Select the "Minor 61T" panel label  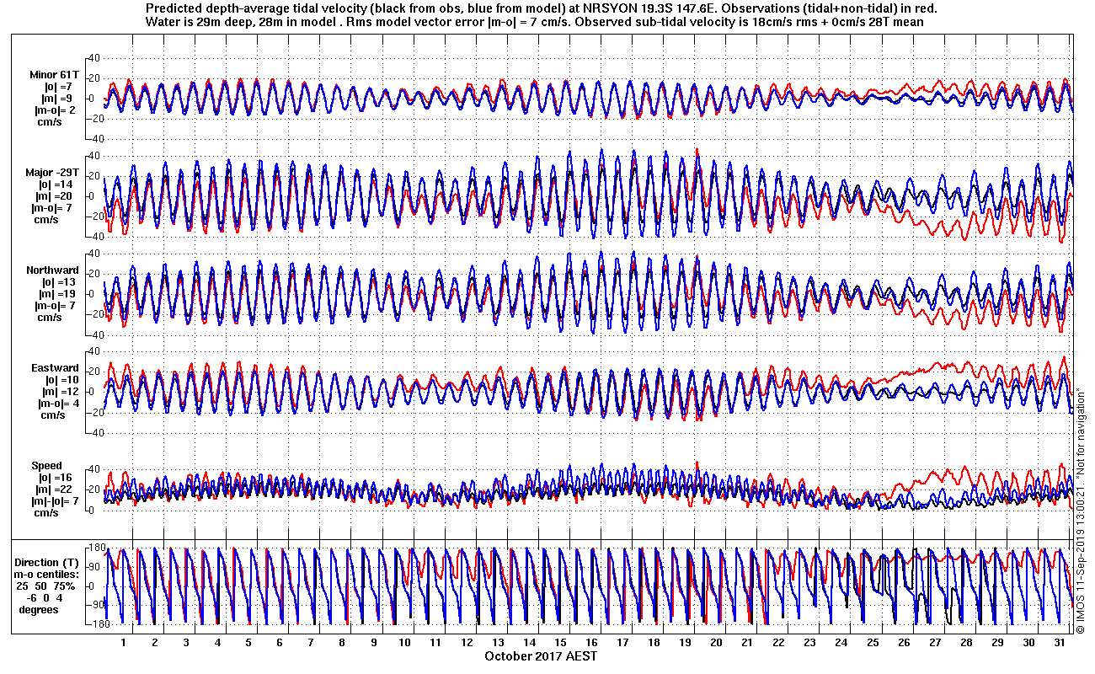point(56,75)
